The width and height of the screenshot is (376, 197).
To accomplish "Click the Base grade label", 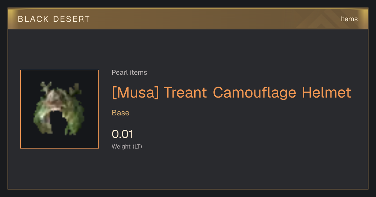I will 121,113.
